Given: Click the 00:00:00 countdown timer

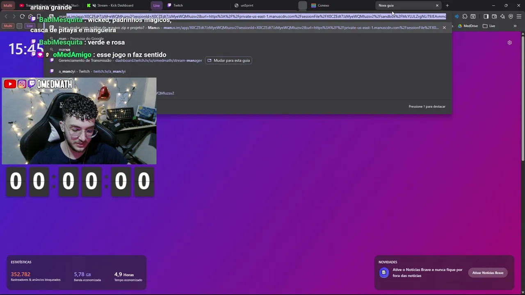Looking at the screenshot, I should click(80, 181).
